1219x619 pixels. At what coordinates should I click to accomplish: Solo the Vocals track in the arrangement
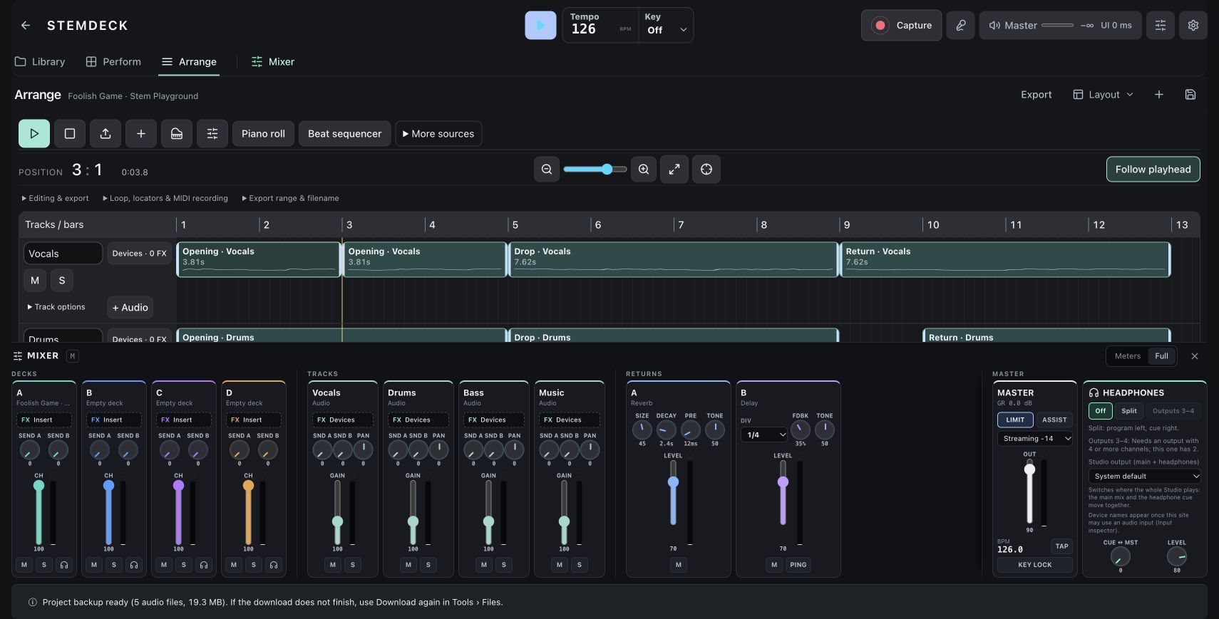tap(62, 281)
